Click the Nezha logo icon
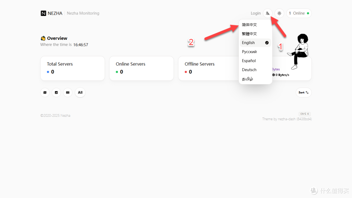Viewport: 352px width, 198px height. [x=43, y=13]
